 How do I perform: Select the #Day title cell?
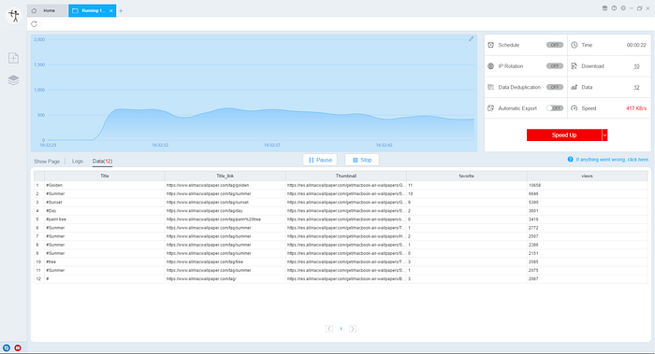point(105,210)
